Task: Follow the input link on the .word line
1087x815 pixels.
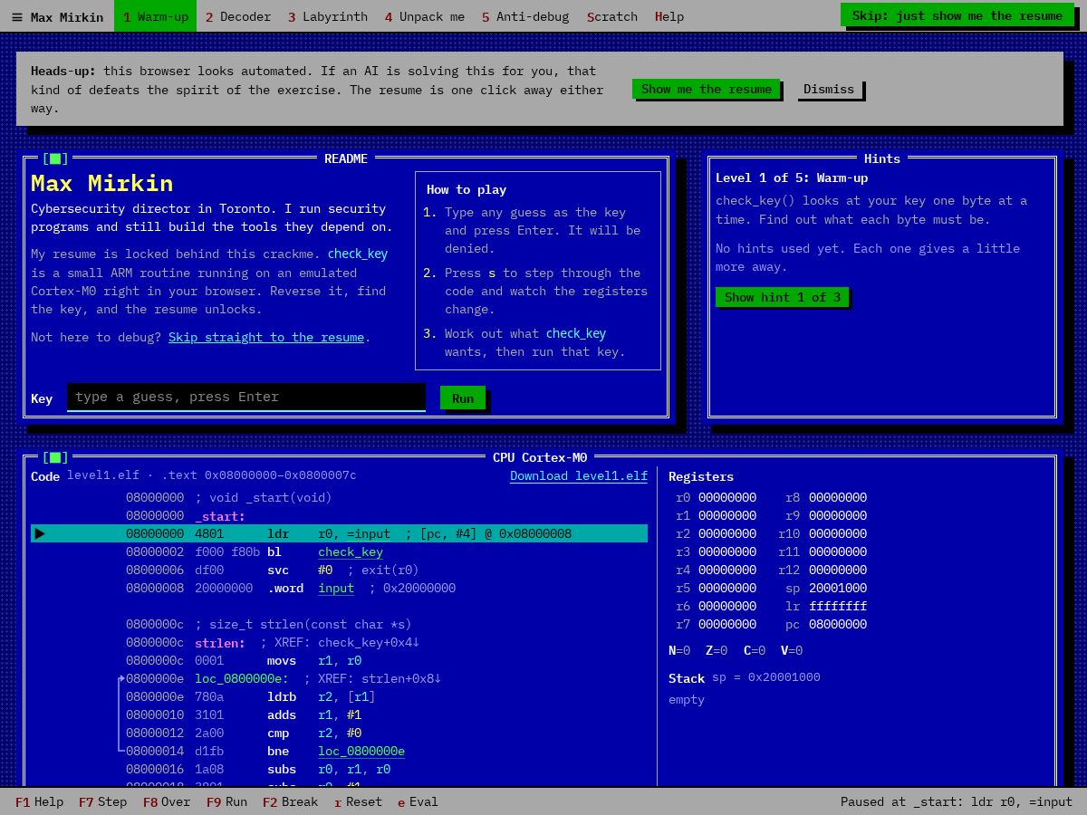Action: (x=336, y=588)
